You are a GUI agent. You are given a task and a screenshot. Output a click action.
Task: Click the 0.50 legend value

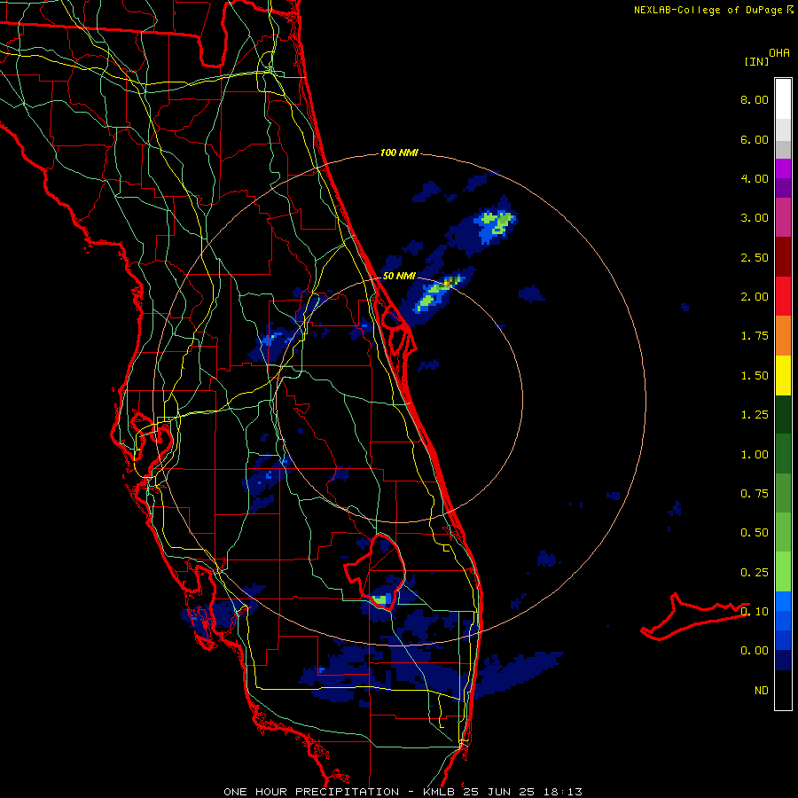tap(755, 533)
